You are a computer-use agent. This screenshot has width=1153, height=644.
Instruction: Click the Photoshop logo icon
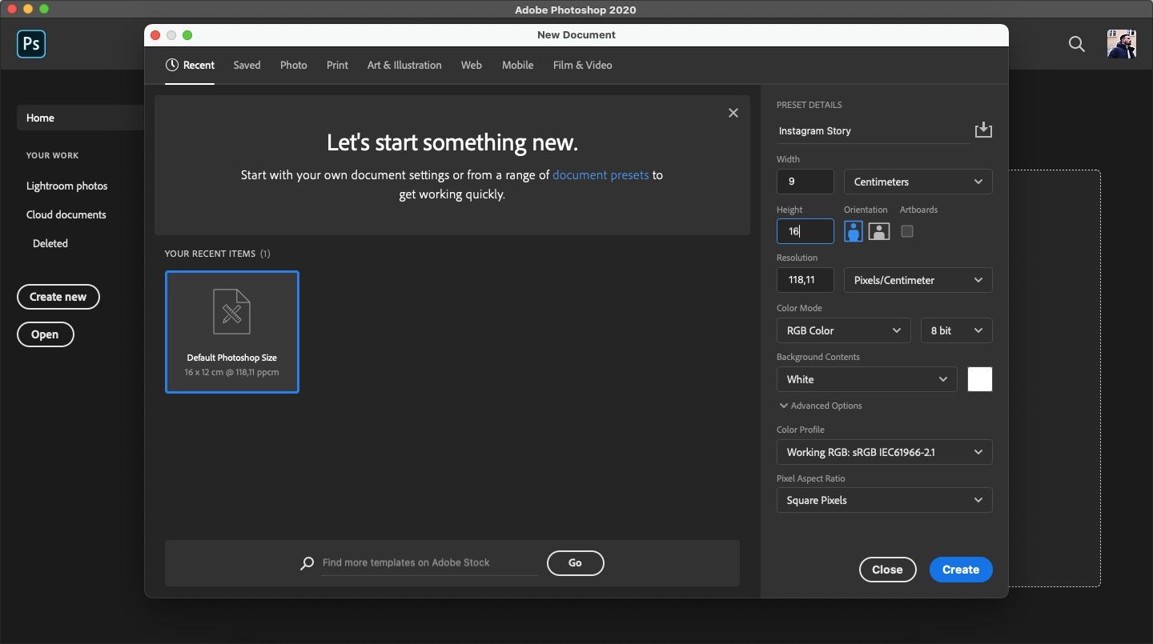click(30, 44)
